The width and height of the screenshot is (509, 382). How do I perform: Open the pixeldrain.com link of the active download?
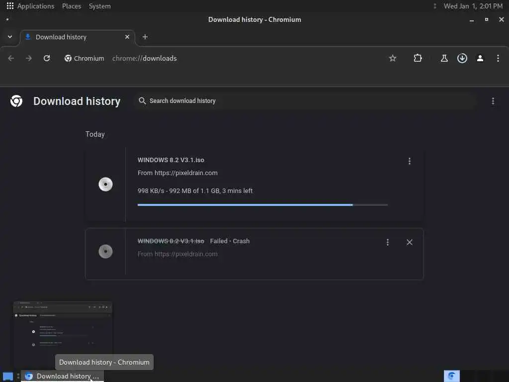186,173
